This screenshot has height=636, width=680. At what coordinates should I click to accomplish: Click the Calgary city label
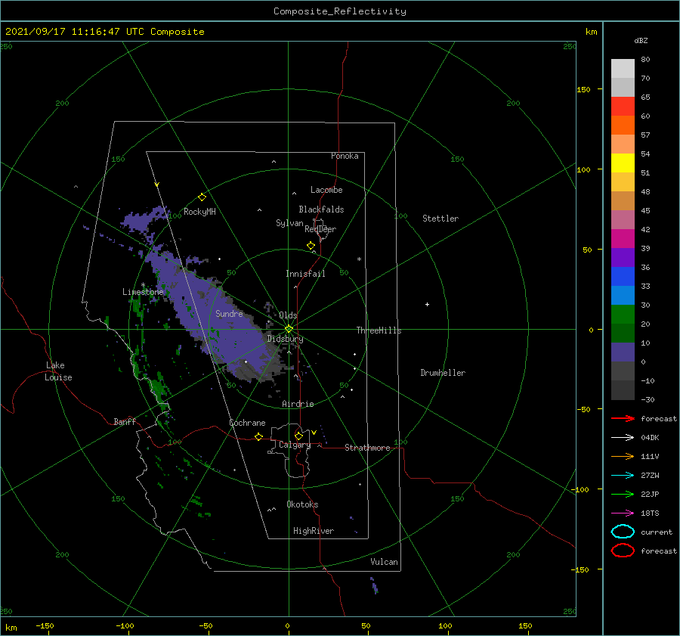pos(295,445)
